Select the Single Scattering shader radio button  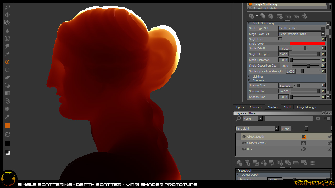pyautogui.click(x=250, y=4)
